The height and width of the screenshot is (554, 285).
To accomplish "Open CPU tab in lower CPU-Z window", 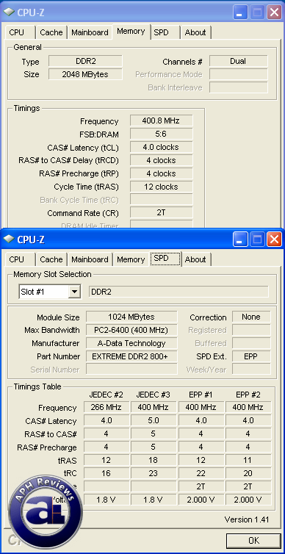I will click(20, 259).
